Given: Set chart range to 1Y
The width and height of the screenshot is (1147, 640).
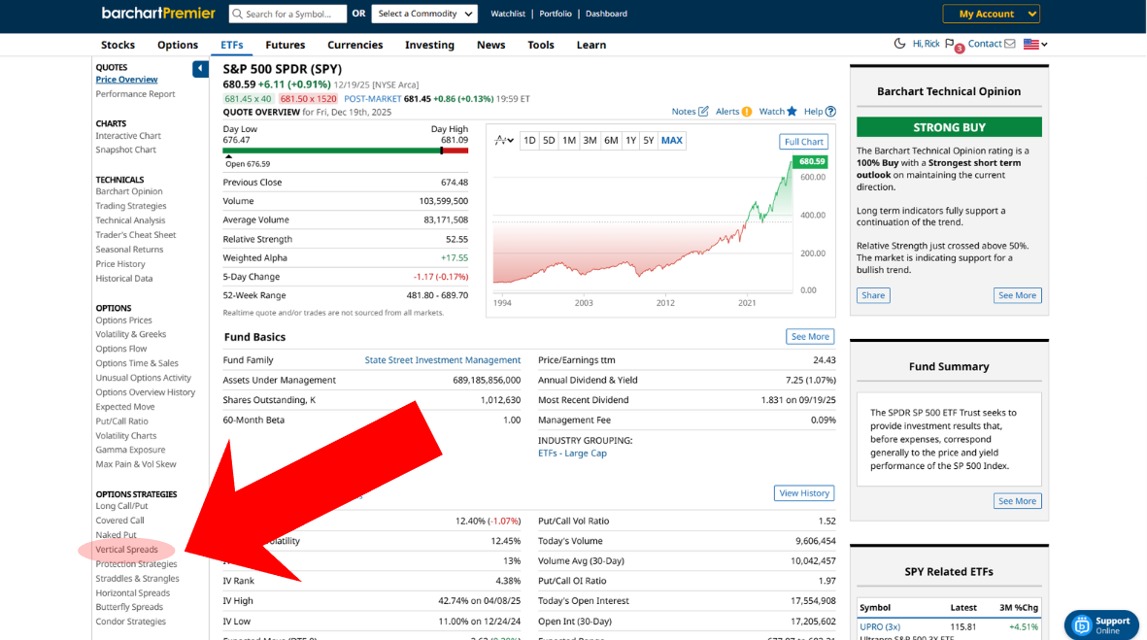Looking at the screenshot, I should click(630, 141).
